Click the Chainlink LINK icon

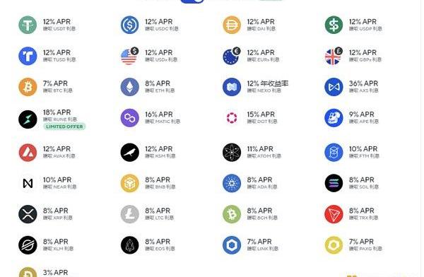232,245
